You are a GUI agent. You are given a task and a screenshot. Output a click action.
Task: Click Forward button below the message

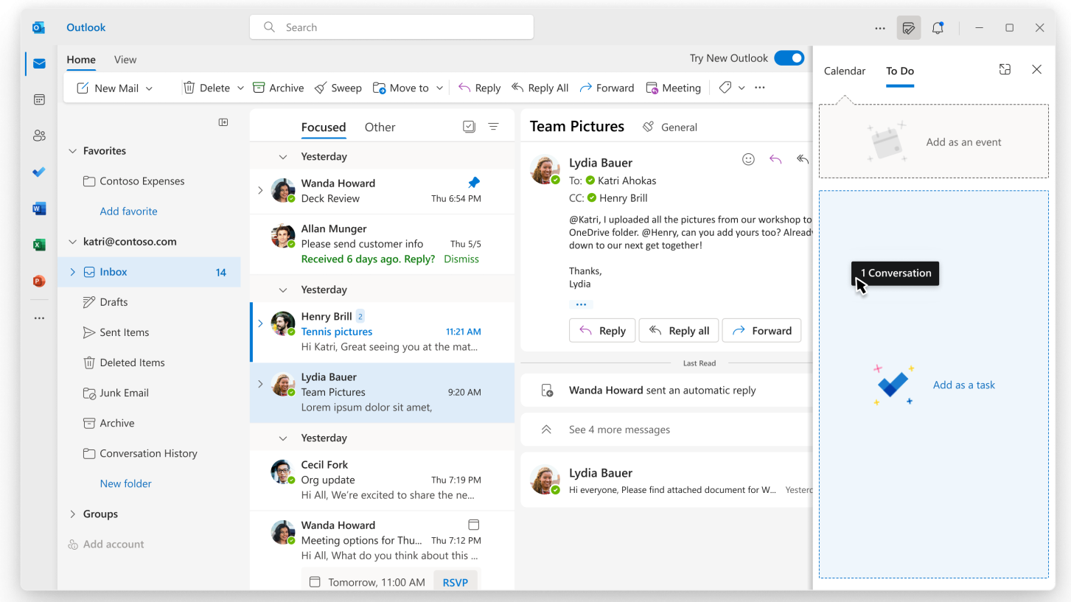[761, 331]
